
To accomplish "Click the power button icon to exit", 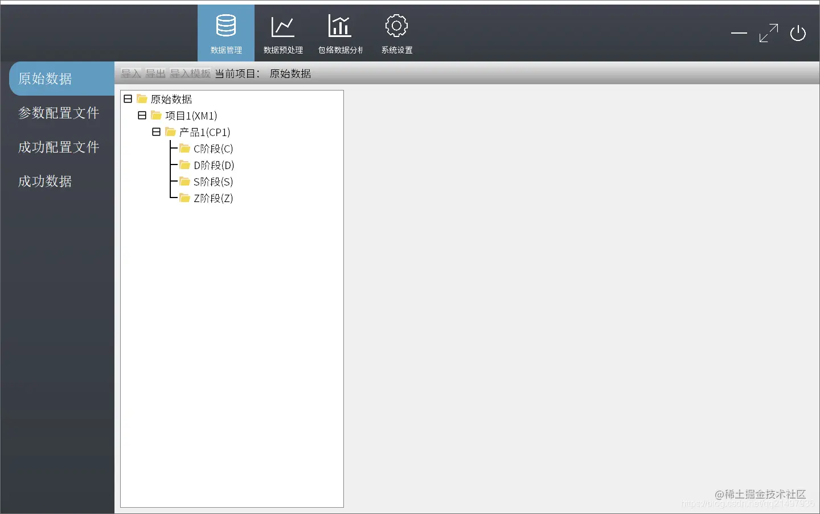I will point(798,33).
